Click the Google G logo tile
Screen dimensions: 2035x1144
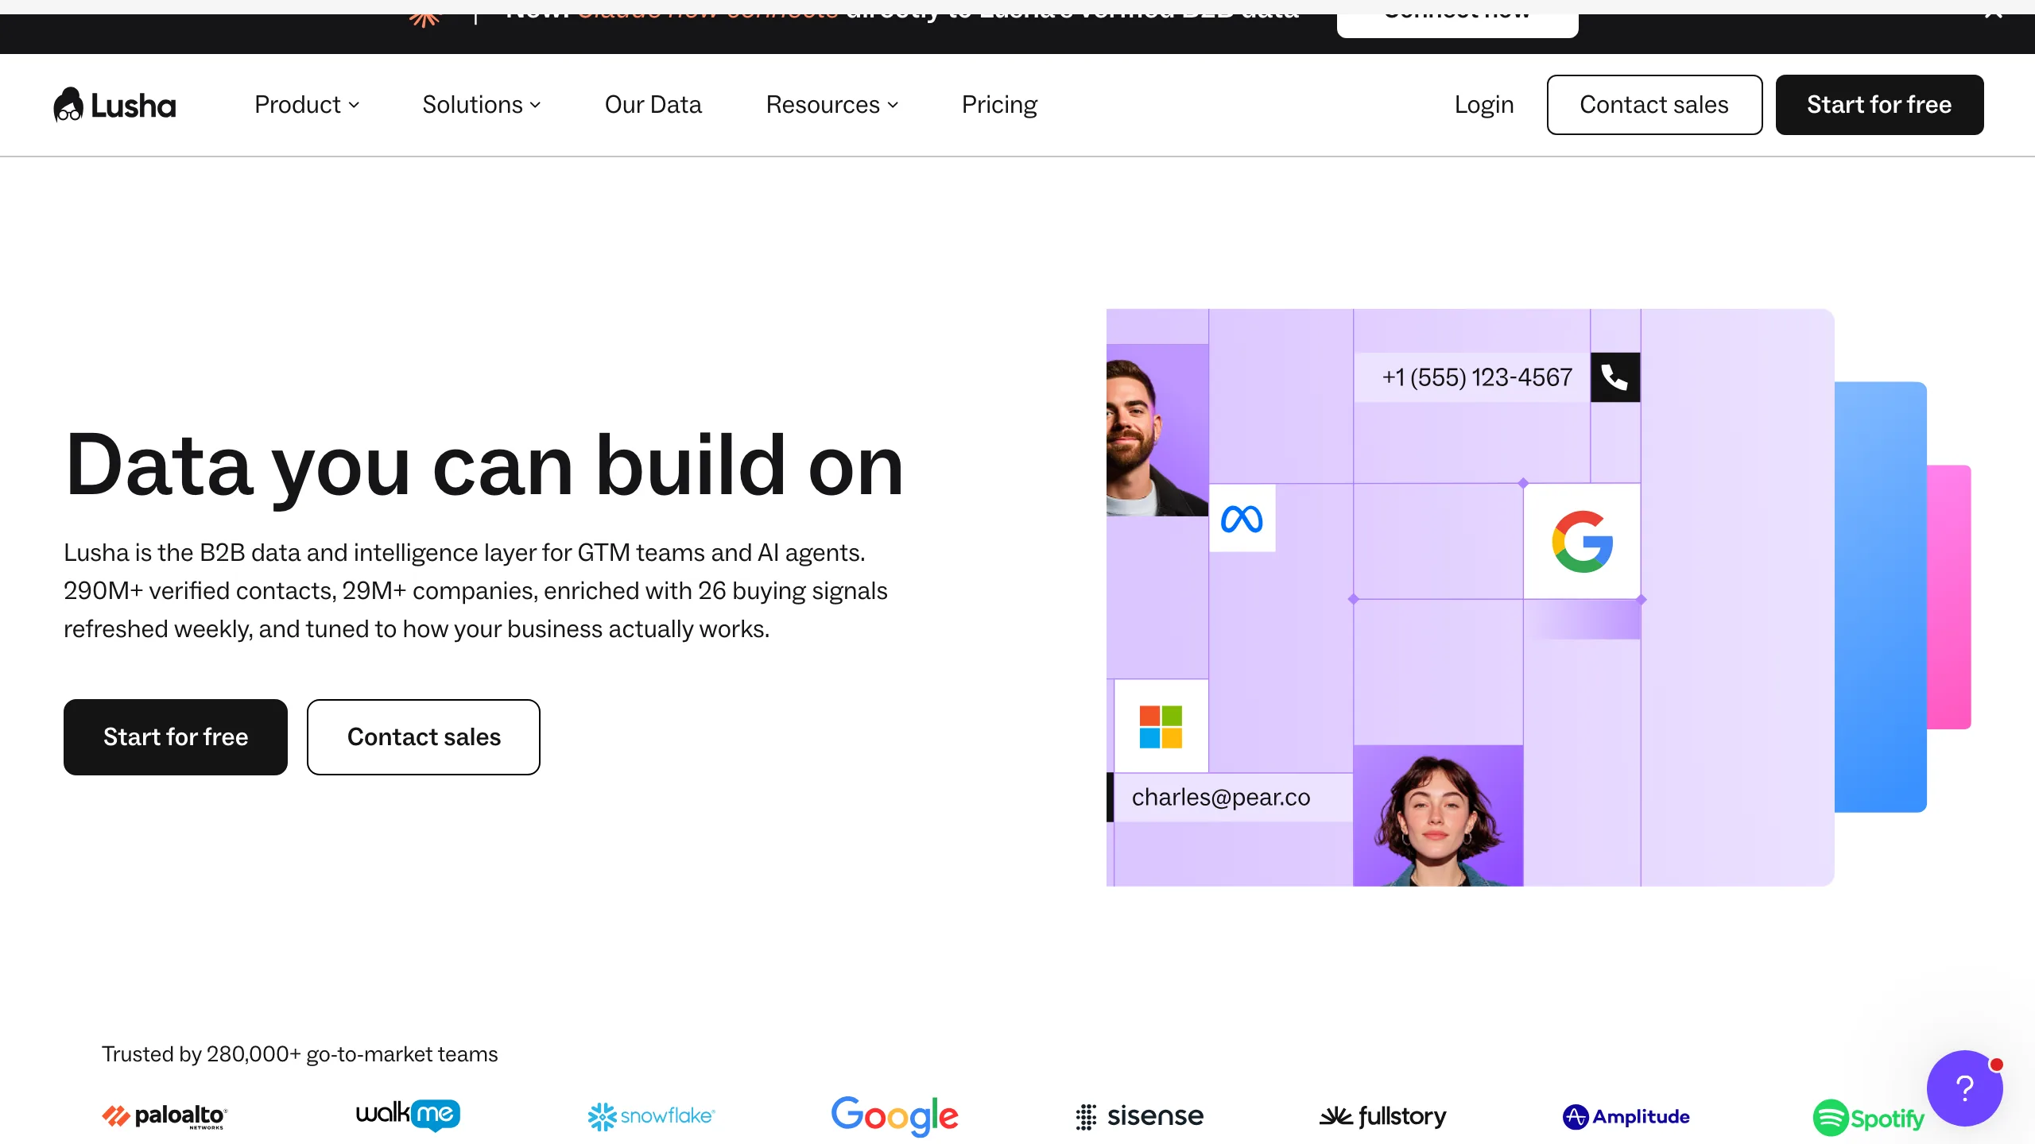click(x=1582, y=541)
